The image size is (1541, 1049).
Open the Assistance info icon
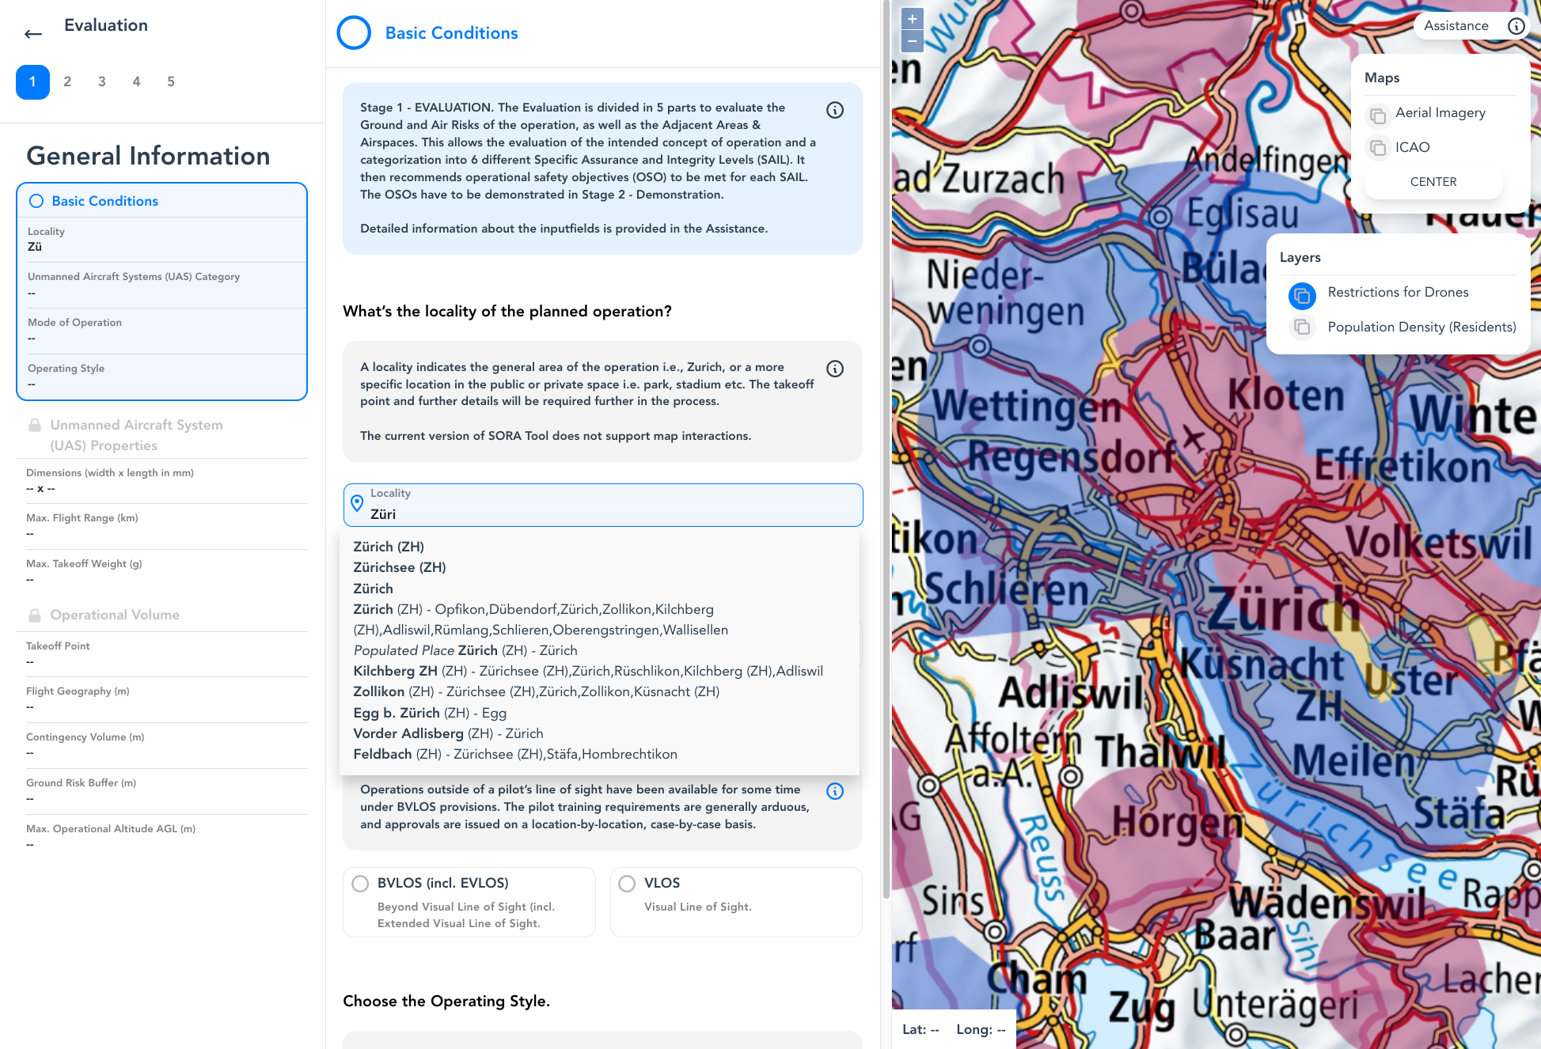1516,26
